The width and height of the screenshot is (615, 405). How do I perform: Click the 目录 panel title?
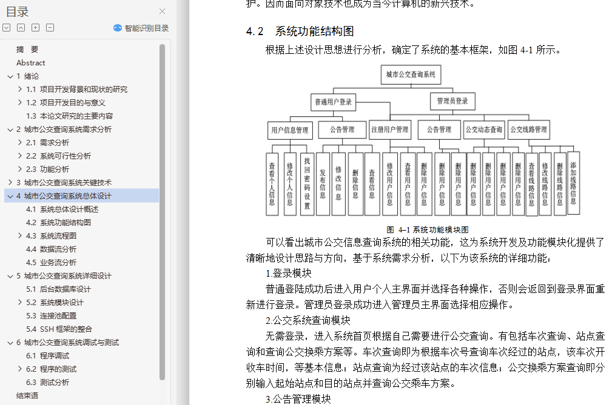(17, 12)
